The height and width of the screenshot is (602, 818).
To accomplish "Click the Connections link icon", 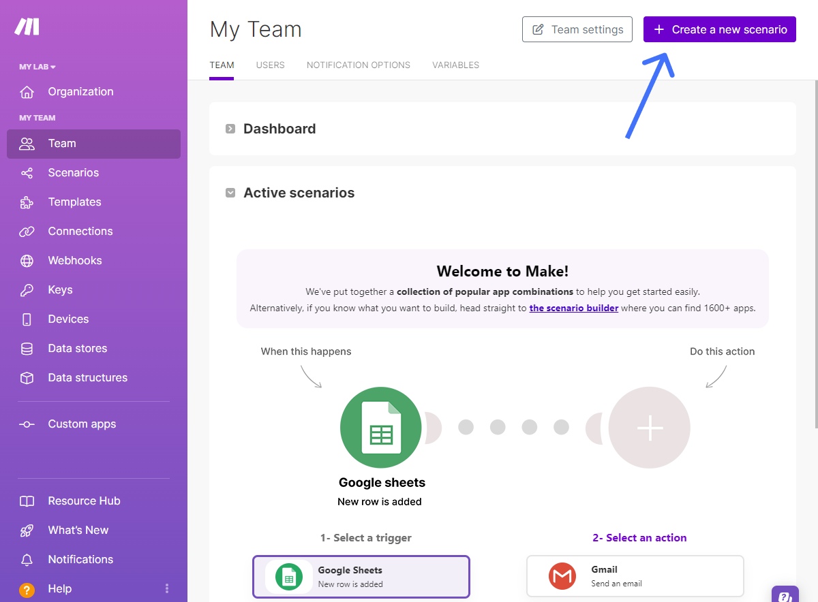I will (x=27, y=232).
